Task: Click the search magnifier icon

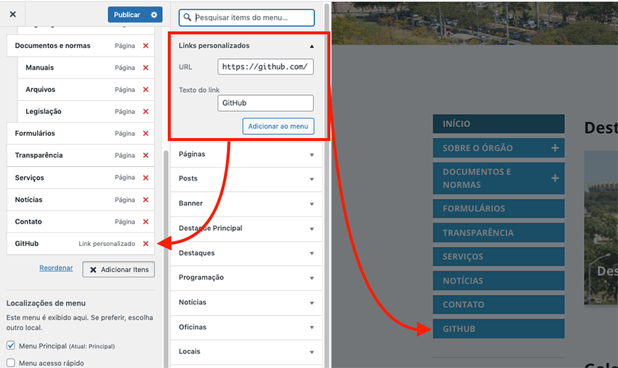Action: point(187,17)
